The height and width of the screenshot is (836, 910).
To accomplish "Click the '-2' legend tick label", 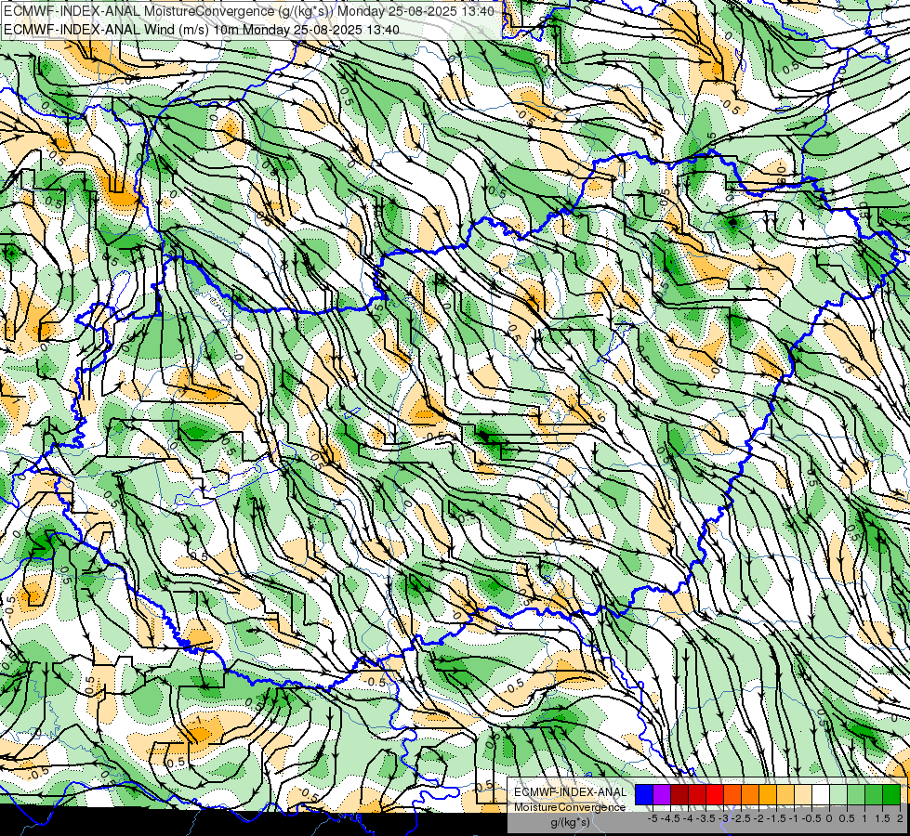I will click(759, 818).
